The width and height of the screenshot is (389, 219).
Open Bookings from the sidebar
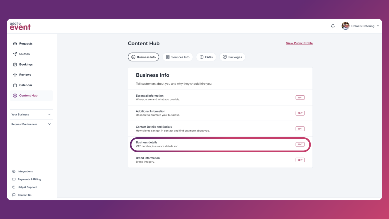point(26,64)
